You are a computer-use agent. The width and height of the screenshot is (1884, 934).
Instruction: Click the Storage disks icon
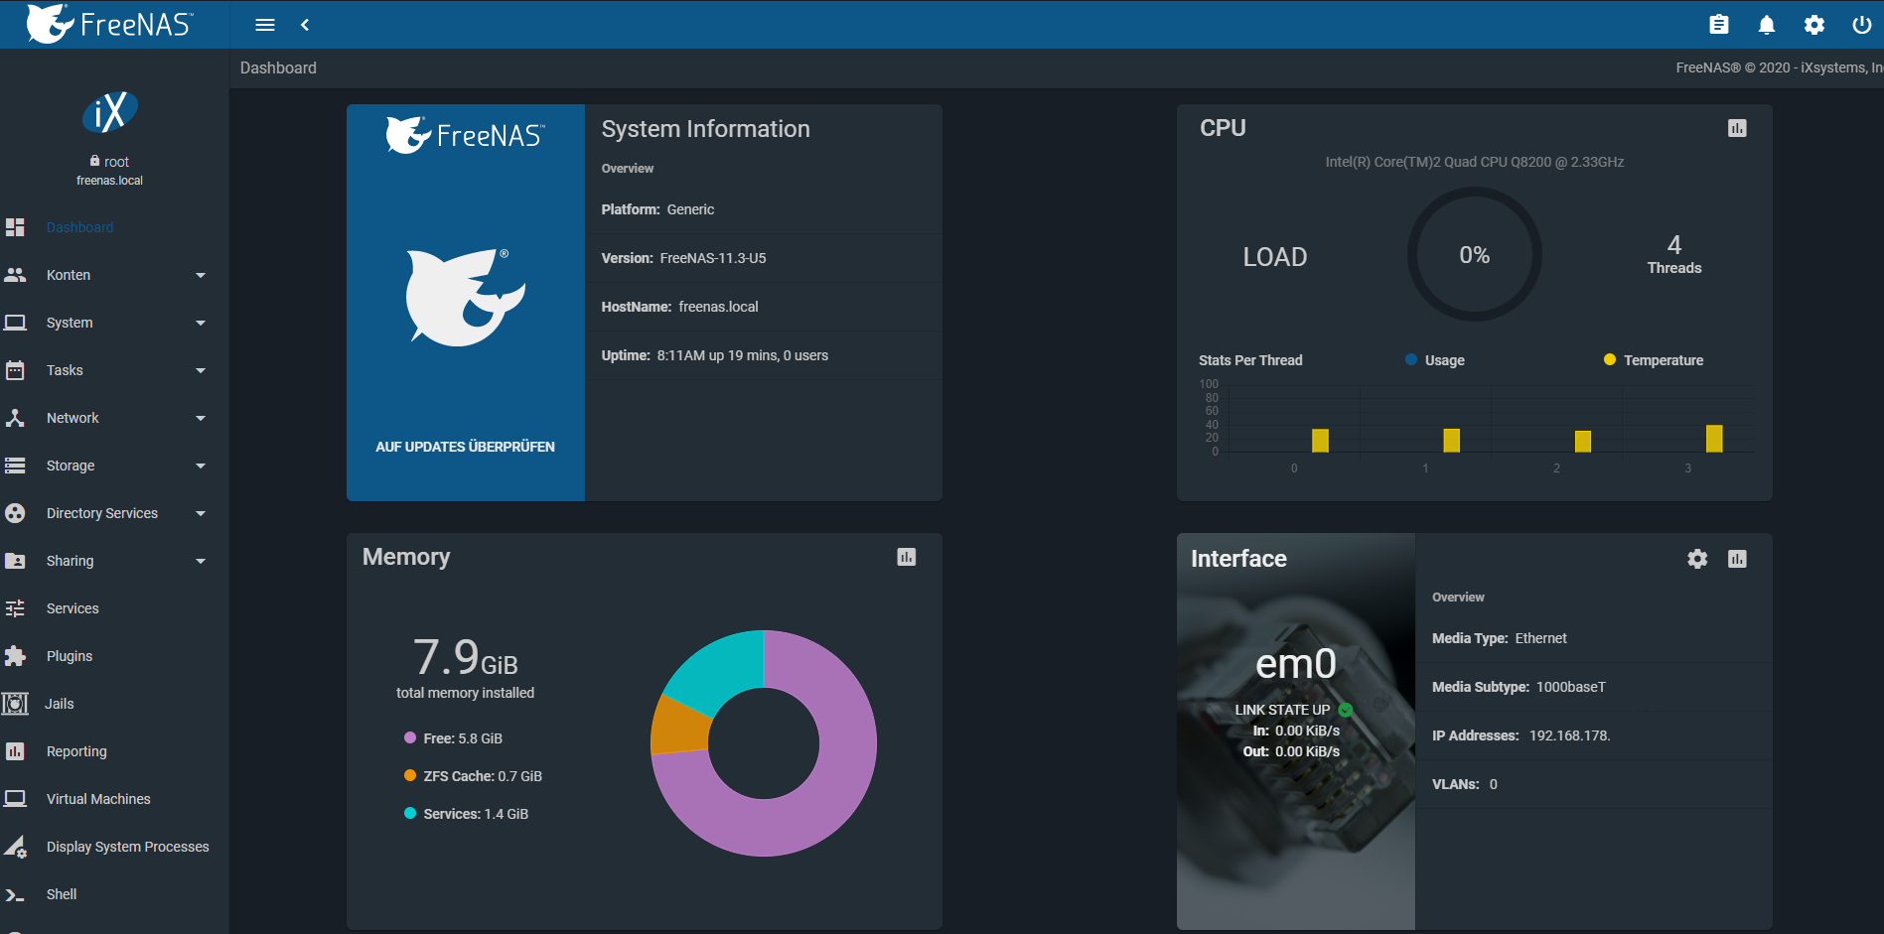pos(15,466)
